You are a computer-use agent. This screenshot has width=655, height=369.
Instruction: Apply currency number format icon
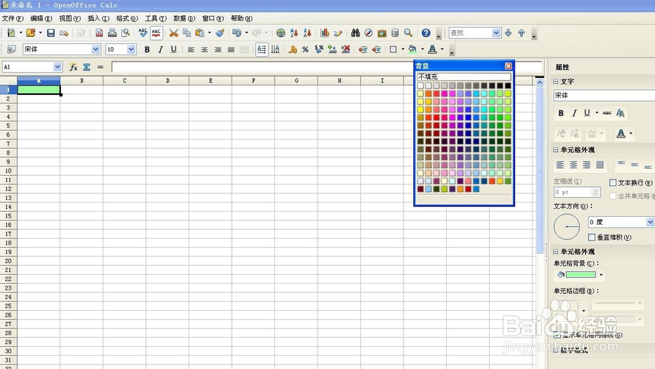[x=292, y=49]
